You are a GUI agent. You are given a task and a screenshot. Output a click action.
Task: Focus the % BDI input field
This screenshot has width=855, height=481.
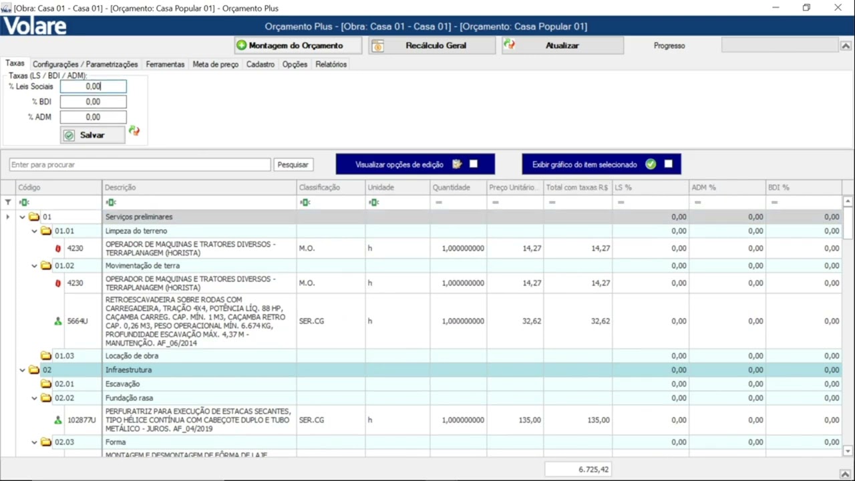pyautogui.click(x=93, y=102)
